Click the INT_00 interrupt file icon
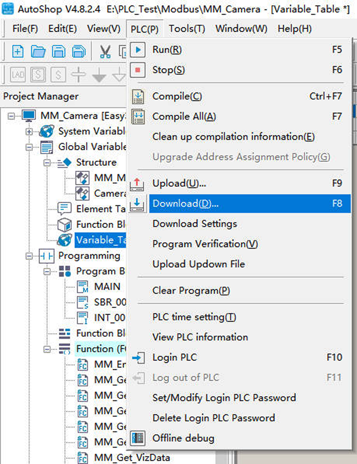The width and height of the screenshot is (357, 464). [x=82, y=318]
